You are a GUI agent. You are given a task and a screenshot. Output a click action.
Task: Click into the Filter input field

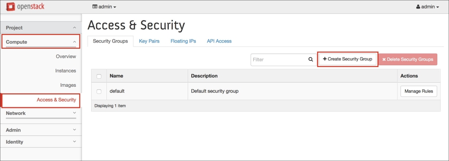[279, 59]
